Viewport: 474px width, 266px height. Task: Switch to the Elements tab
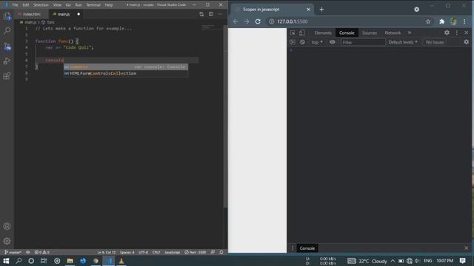[x=323, y=33]
